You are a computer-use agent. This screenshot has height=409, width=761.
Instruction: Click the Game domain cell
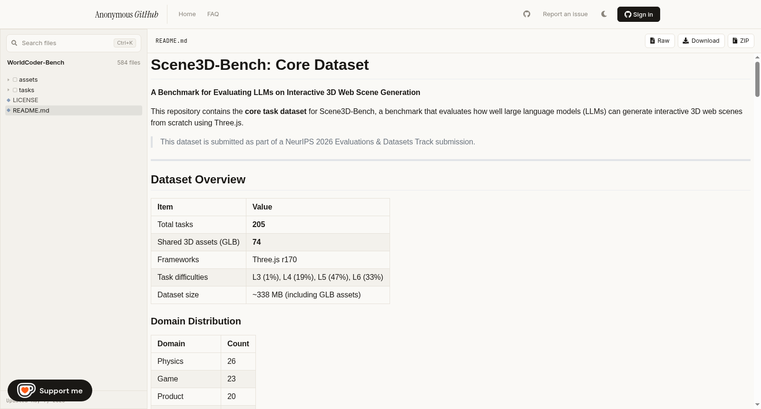[x=186, y=379]
